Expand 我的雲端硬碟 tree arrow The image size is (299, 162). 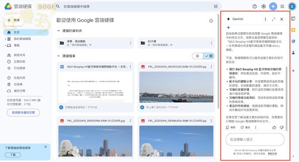[5, 39]
